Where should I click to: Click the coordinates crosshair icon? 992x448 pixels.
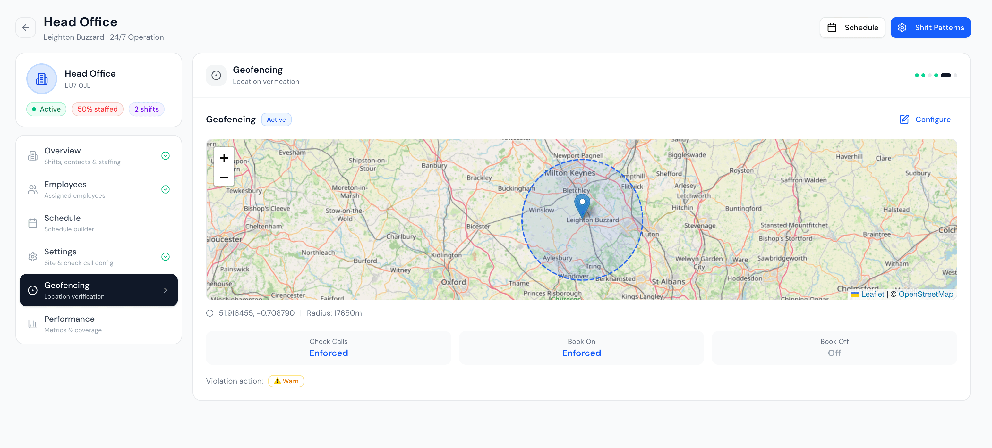click(x=210, y=313)
